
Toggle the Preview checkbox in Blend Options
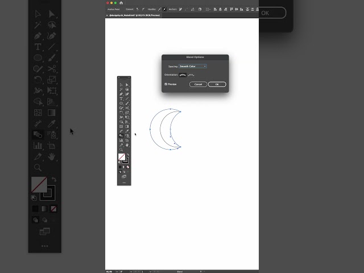coord(166,84)
